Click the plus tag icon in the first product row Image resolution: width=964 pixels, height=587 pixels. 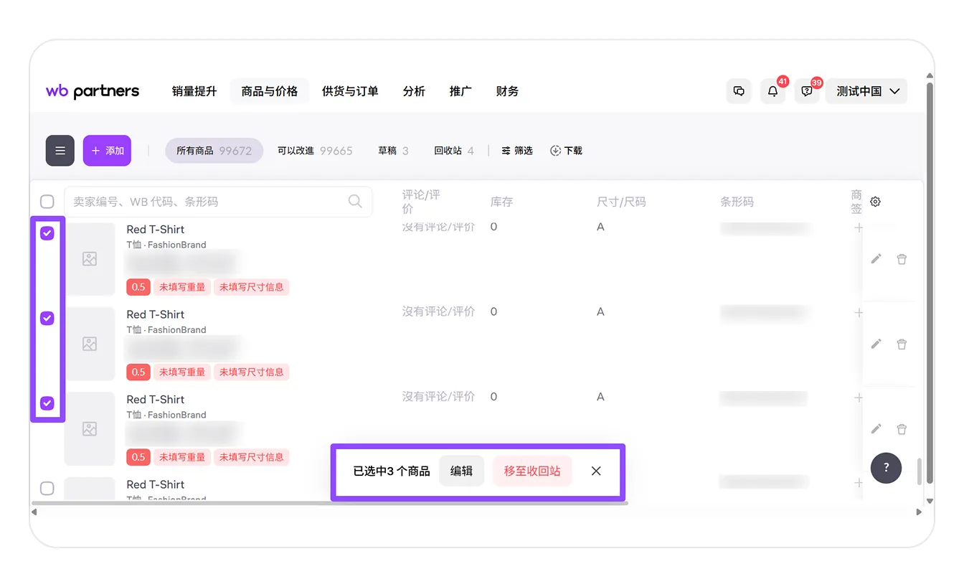859,228
